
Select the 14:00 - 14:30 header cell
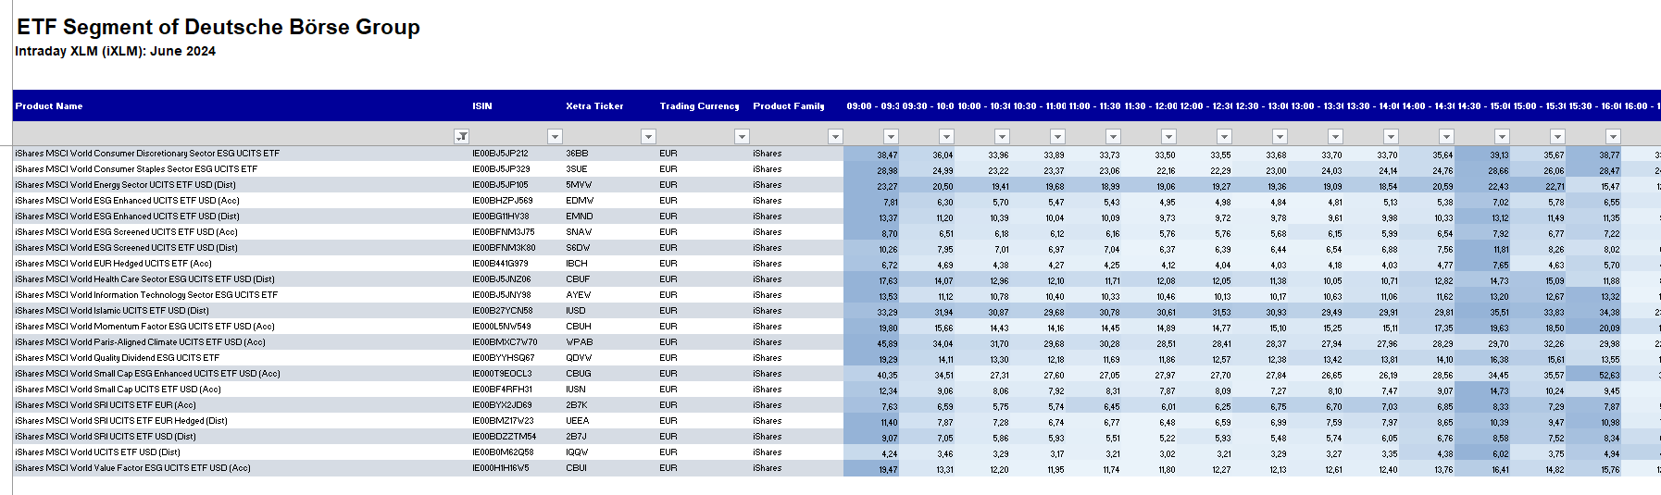pyautogui.click(x=1428, y=105)
